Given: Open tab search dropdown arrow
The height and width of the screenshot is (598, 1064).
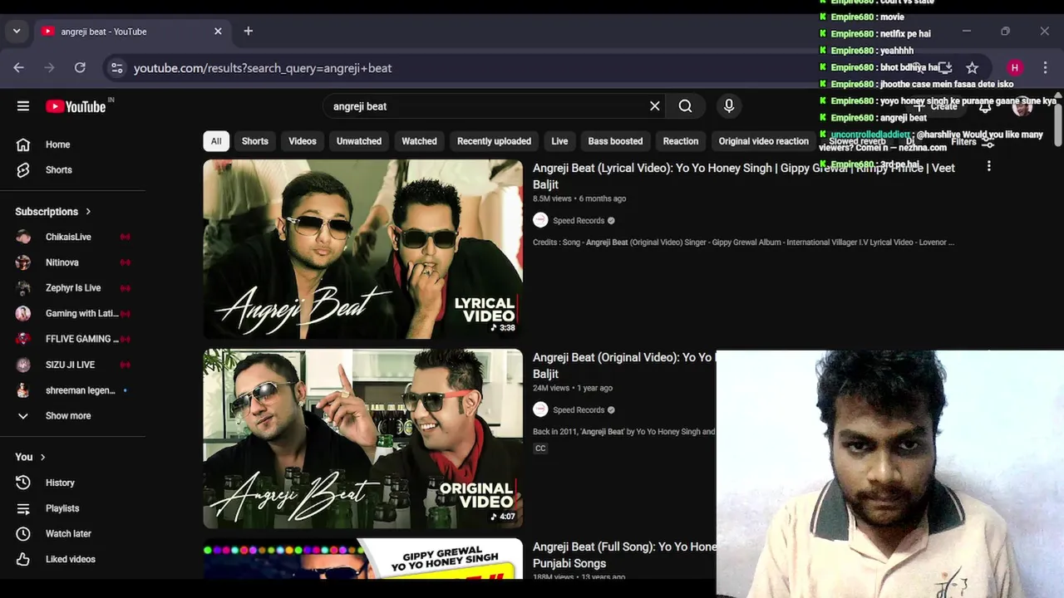Looking at the screenshot, I should click(x=17, y=32).
